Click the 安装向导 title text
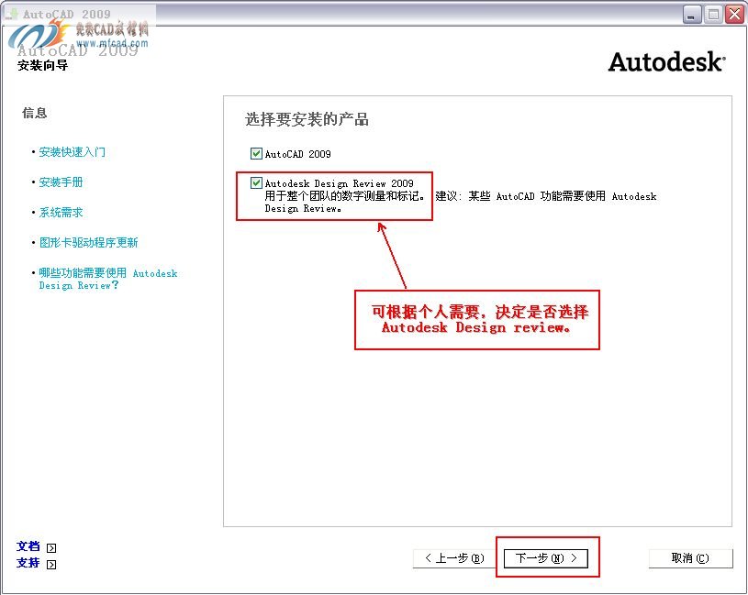The image size is (748, 595). point(43,65)
